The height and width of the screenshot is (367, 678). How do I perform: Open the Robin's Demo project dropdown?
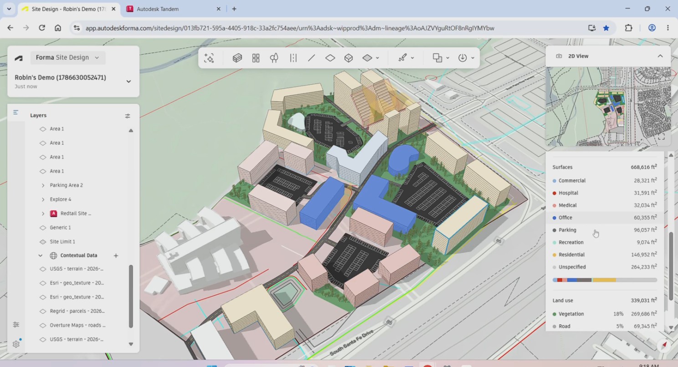click(x=128, y=82)
